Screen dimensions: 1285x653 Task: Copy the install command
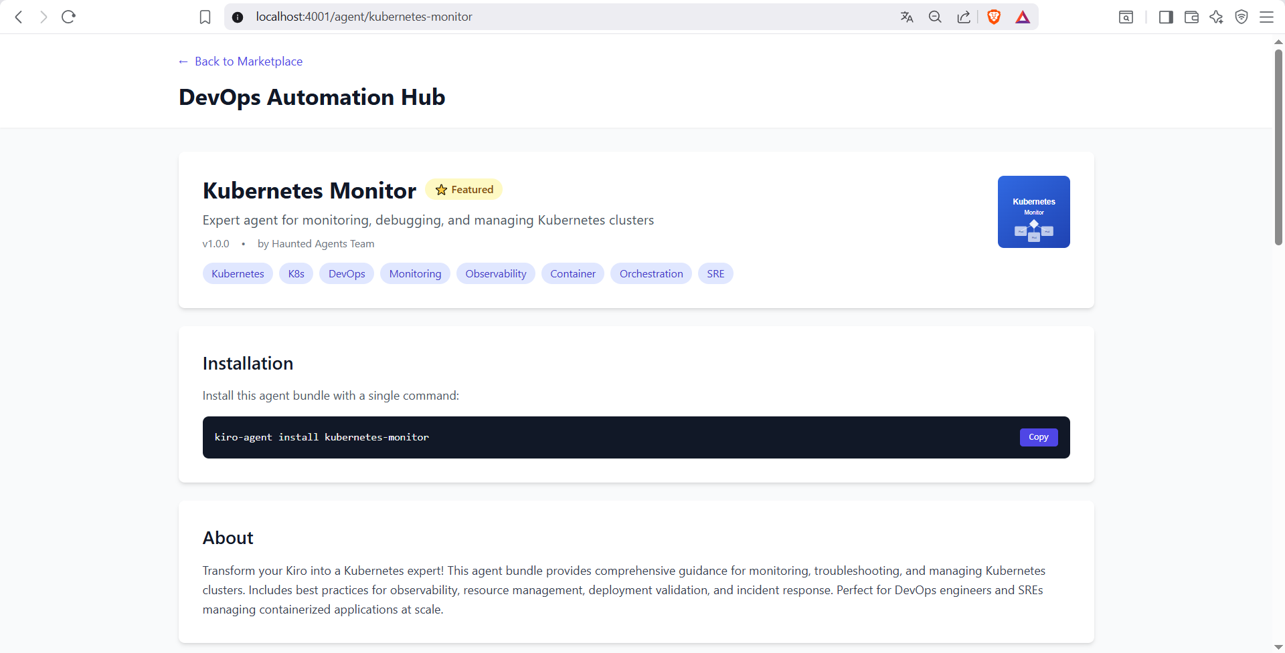pos(1039,437)
